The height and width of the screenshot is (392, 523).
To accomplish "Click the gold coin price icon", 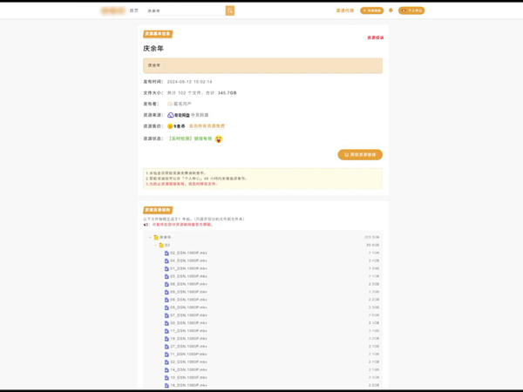I will pos(170,126).
